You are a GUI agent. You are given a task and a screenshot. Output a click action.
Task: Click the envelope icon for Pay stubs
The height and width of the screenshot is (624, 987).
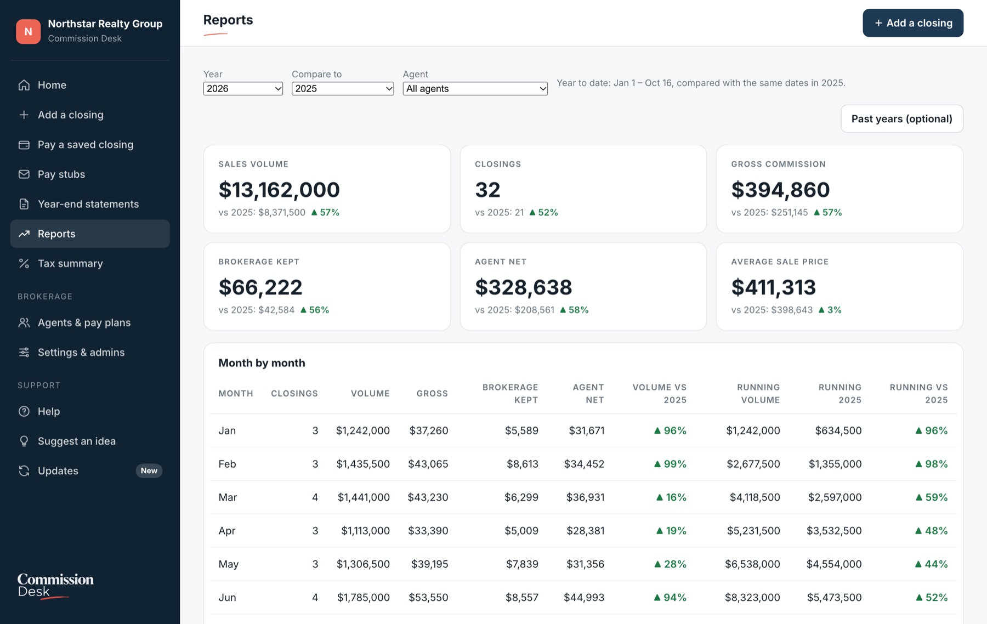tap(24, 174)
